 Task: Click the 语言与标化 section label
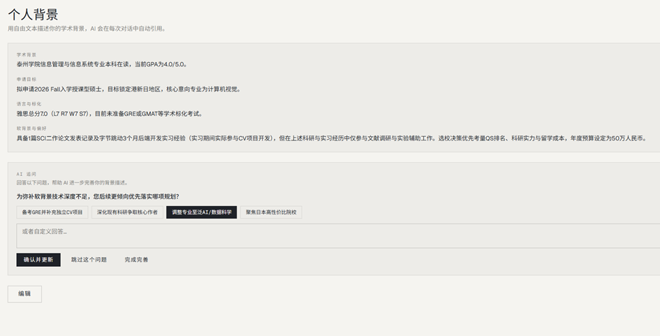[29, 103]
